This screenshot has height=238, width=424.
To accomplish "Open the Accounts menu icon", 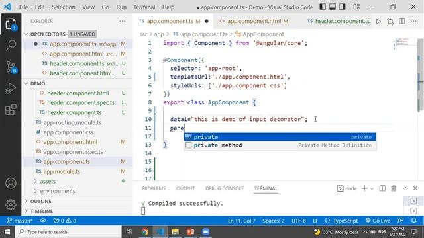I will [11, 184].
